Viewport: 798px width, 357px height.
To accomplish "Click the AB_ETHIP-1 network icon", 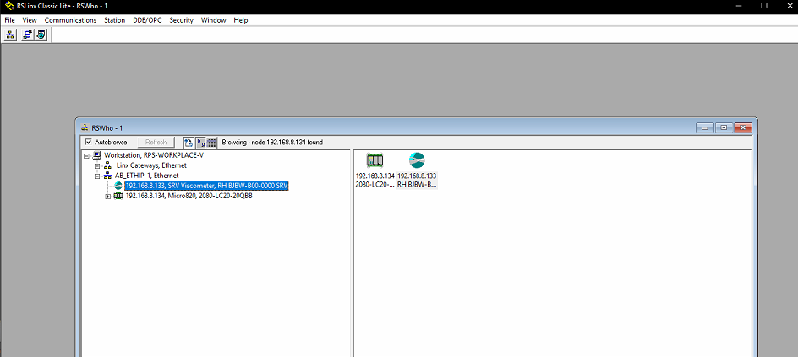I will pos(107,176).
